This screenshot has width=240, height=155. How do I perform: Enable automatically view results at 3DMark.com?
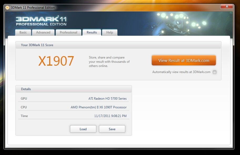pyautogui.click(x=214, y=72)
